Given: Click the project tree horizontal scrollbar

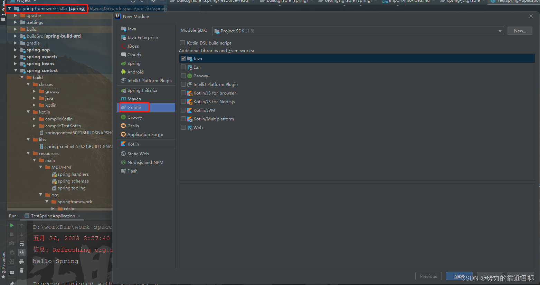Looking at the screenshot, I should [x=59, y=209].
